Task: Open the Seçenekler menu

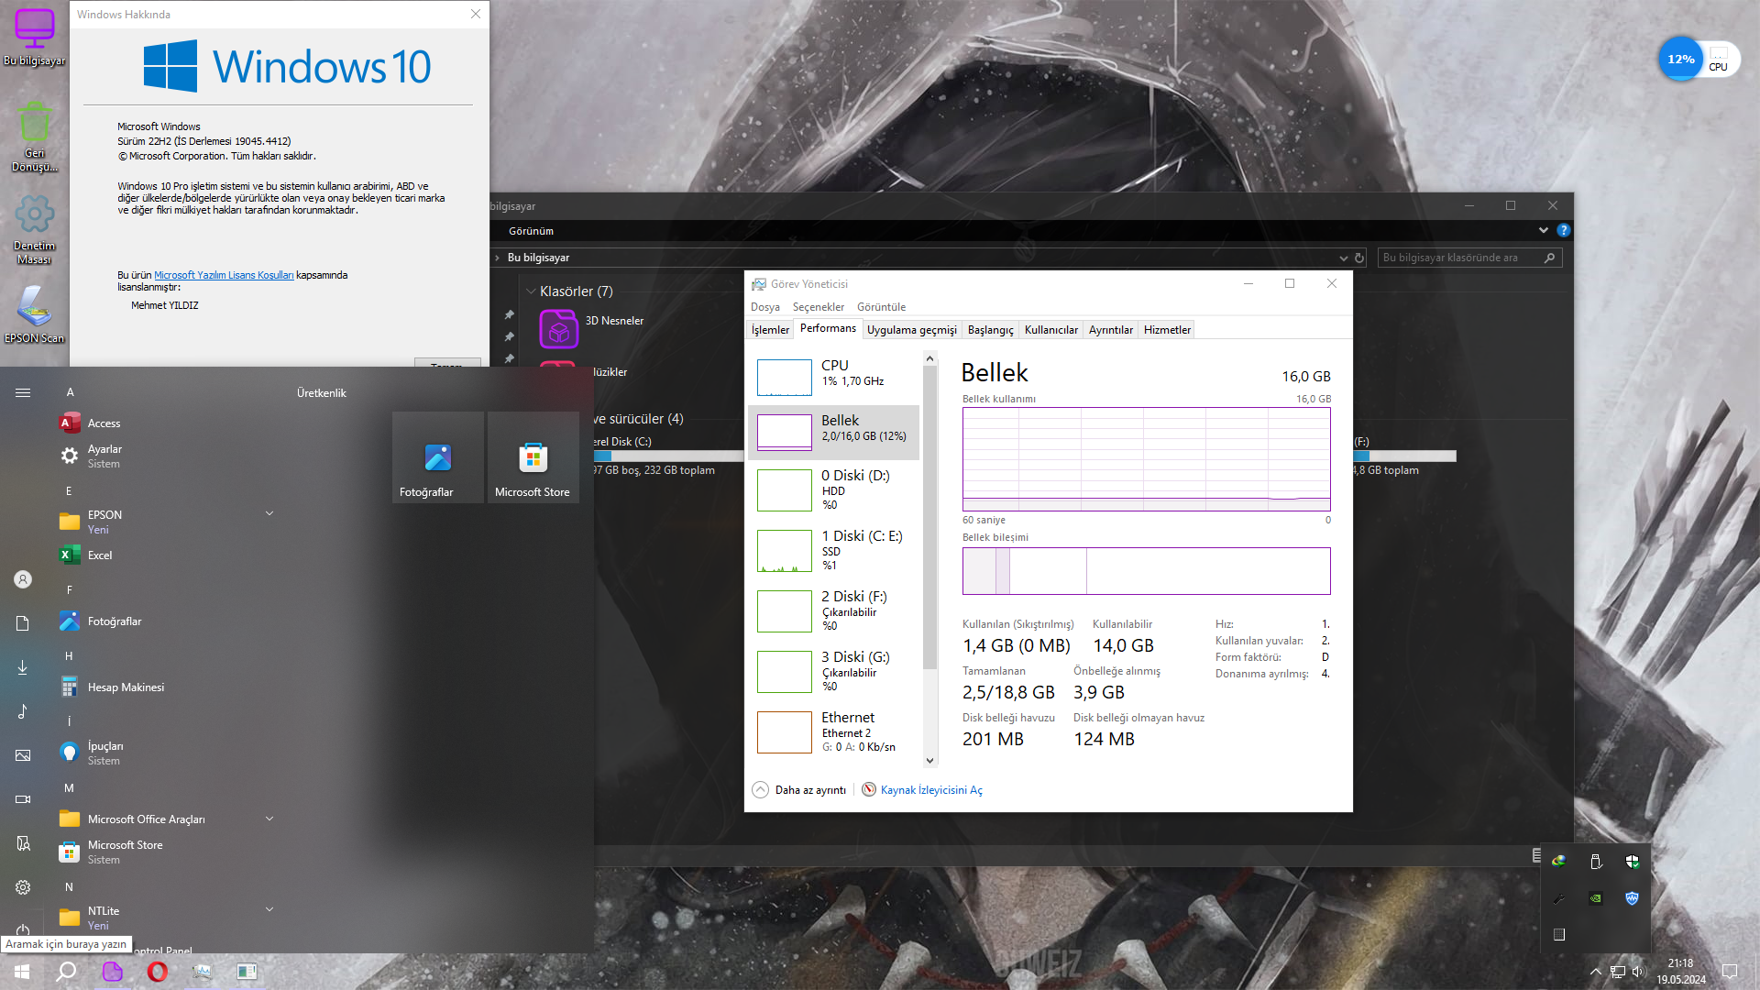Action: tap(819, 307)
